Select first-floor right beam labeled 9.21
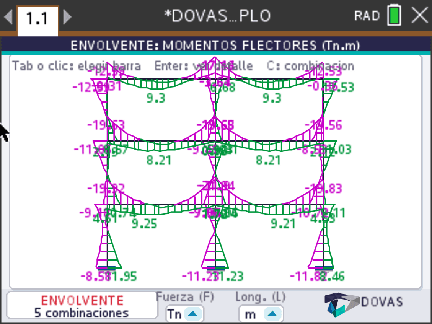The height and width of the screenshot is (324, 432). pyautogui.click(x=269, y=204)
